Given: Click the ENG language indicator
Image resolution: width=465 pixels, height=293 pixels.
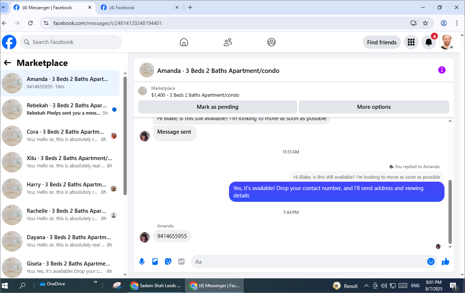Looking at the screenshot, I should tap(415, 286).
